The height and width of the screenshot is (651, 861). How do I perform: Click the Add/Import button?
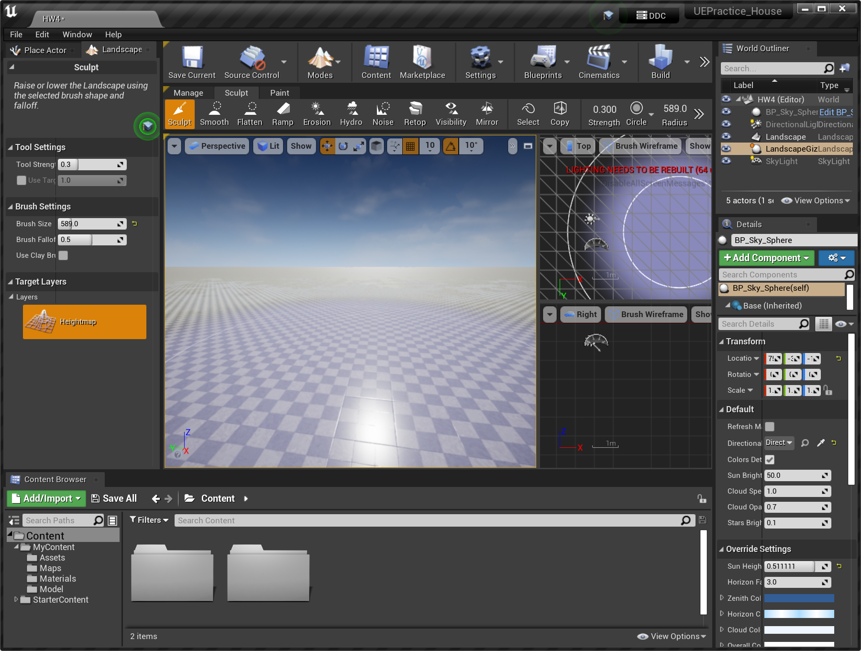pos(46,498)
